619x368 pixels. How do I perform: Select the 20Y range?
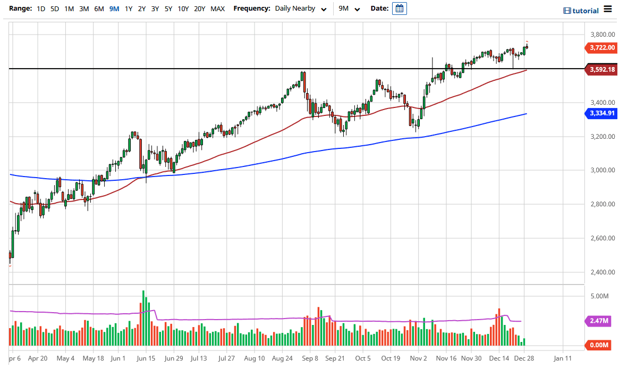point(199,9)
